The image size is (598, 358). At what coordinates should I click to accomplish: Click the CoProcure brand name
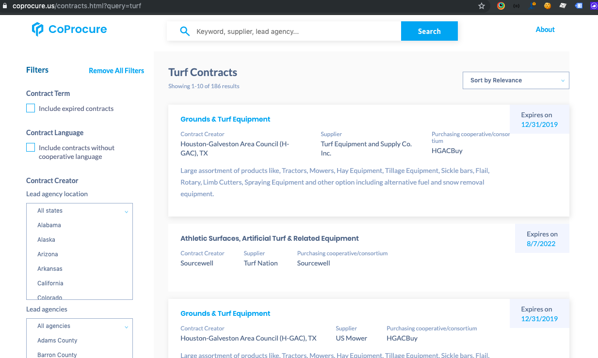(x=78, y=29)
